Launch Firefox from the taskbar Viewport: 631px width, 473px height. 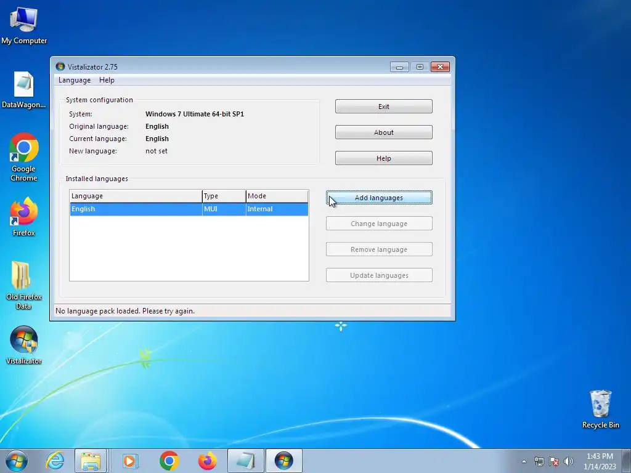(207, 461)
